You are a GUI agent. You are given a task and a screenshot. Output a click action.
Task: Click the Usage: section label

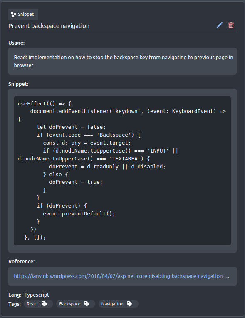click(x=16, y=43)
